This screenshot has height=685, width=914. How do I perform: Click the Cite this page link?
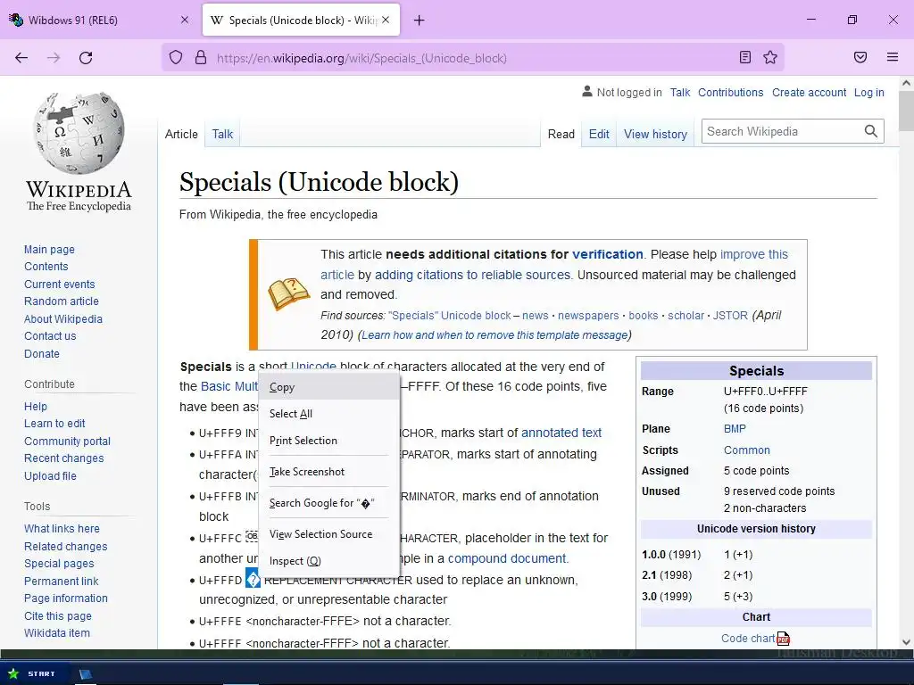(x=58, y=615)
